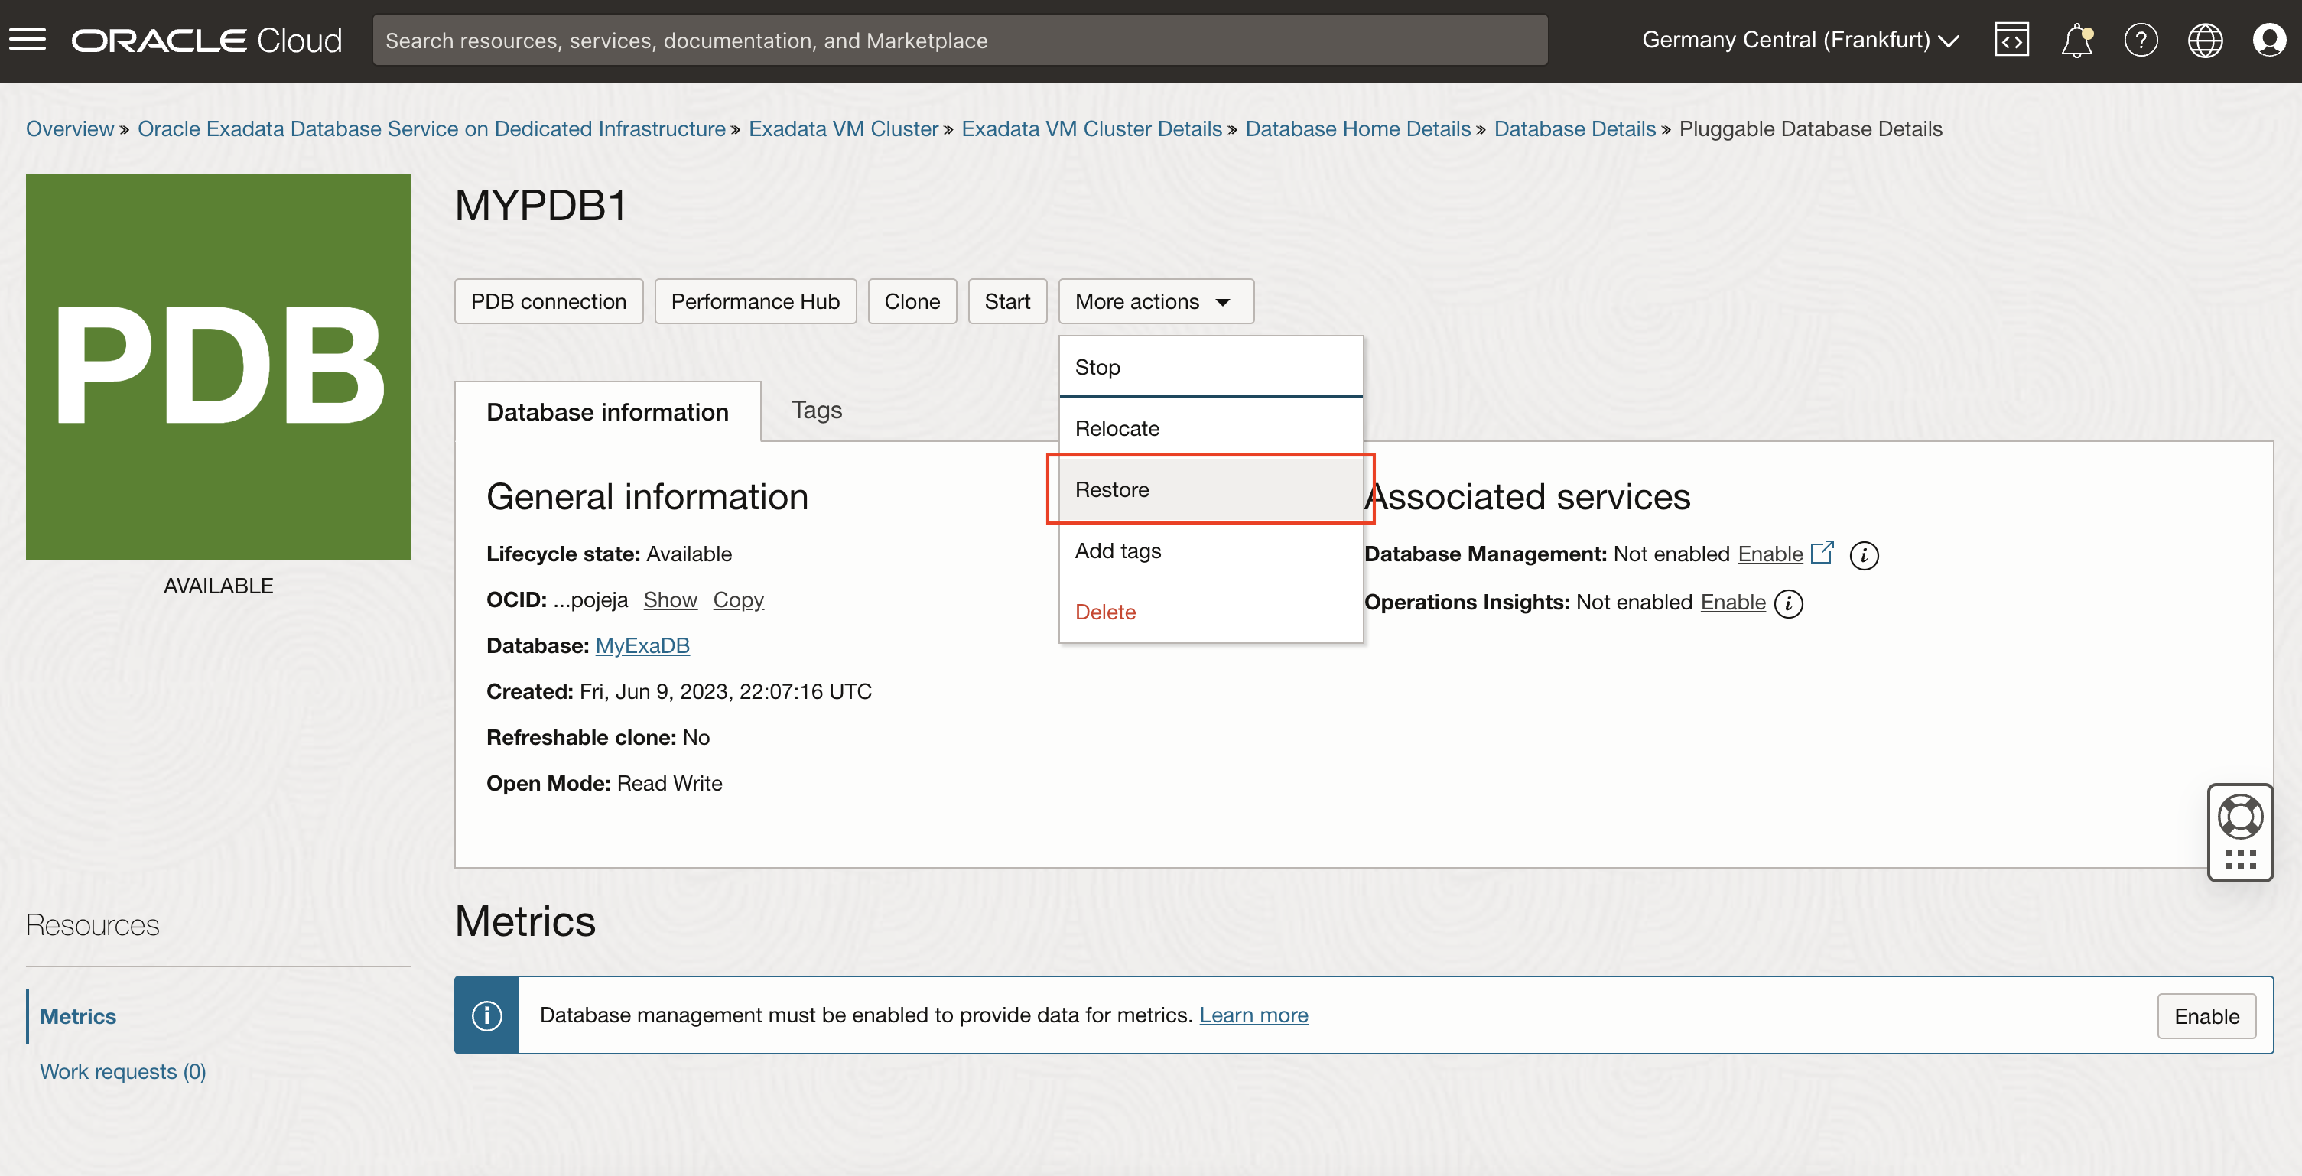Switch to the Tags tab
2302x1176 pixels.
click(816, 410)
